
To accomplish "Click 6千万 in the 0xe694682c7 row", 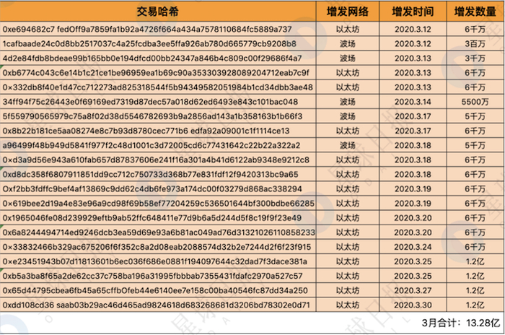I will click(x=475, y=30).
